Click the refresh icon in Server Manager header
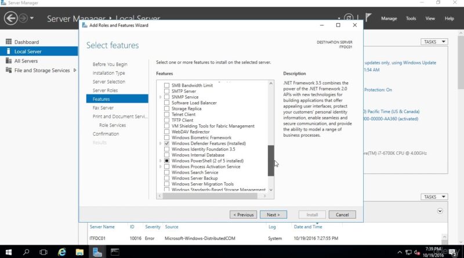The image size is (464, 258). (x=349, y=18)
